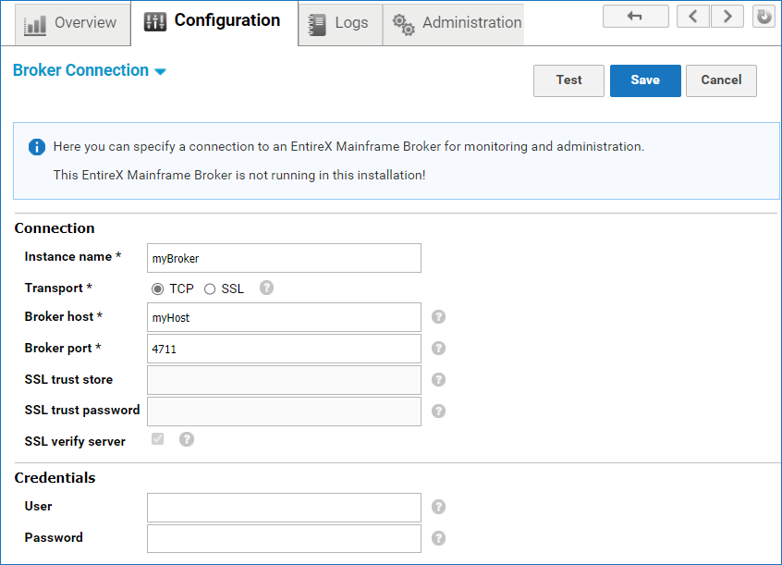This screenshot has width=782, height=565.
Task: Open help for Transport
Action: click(x=267, y=288)
